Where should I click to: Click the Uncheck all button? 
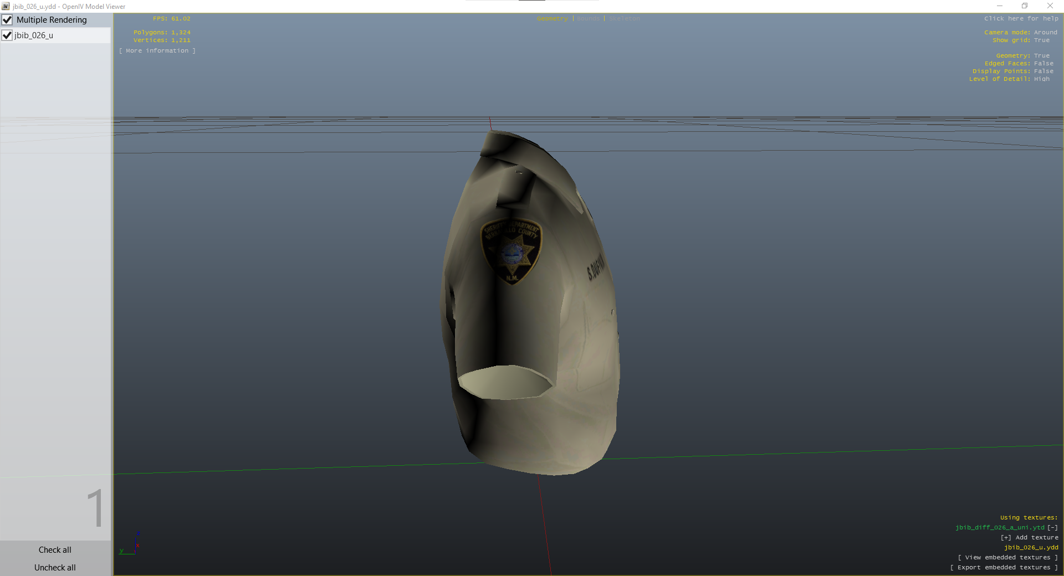coord(55,568)
